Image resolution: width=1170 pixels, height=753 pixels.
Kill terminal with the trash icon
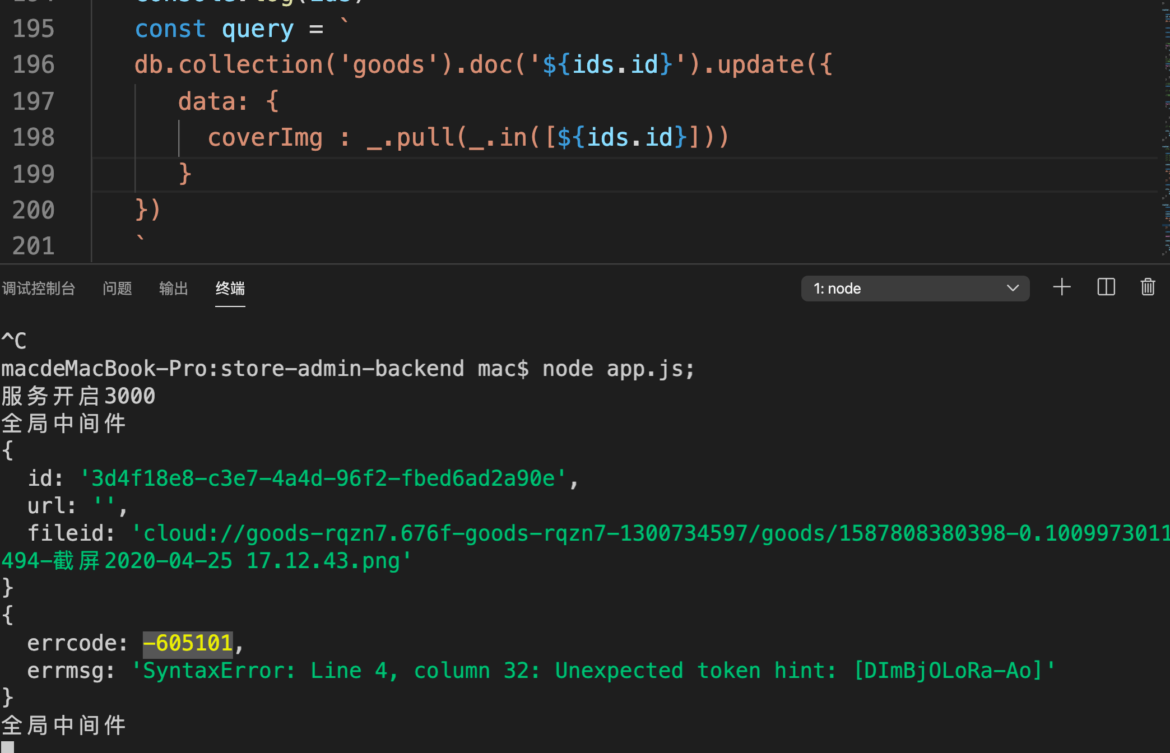click(x=1148, y=288)
